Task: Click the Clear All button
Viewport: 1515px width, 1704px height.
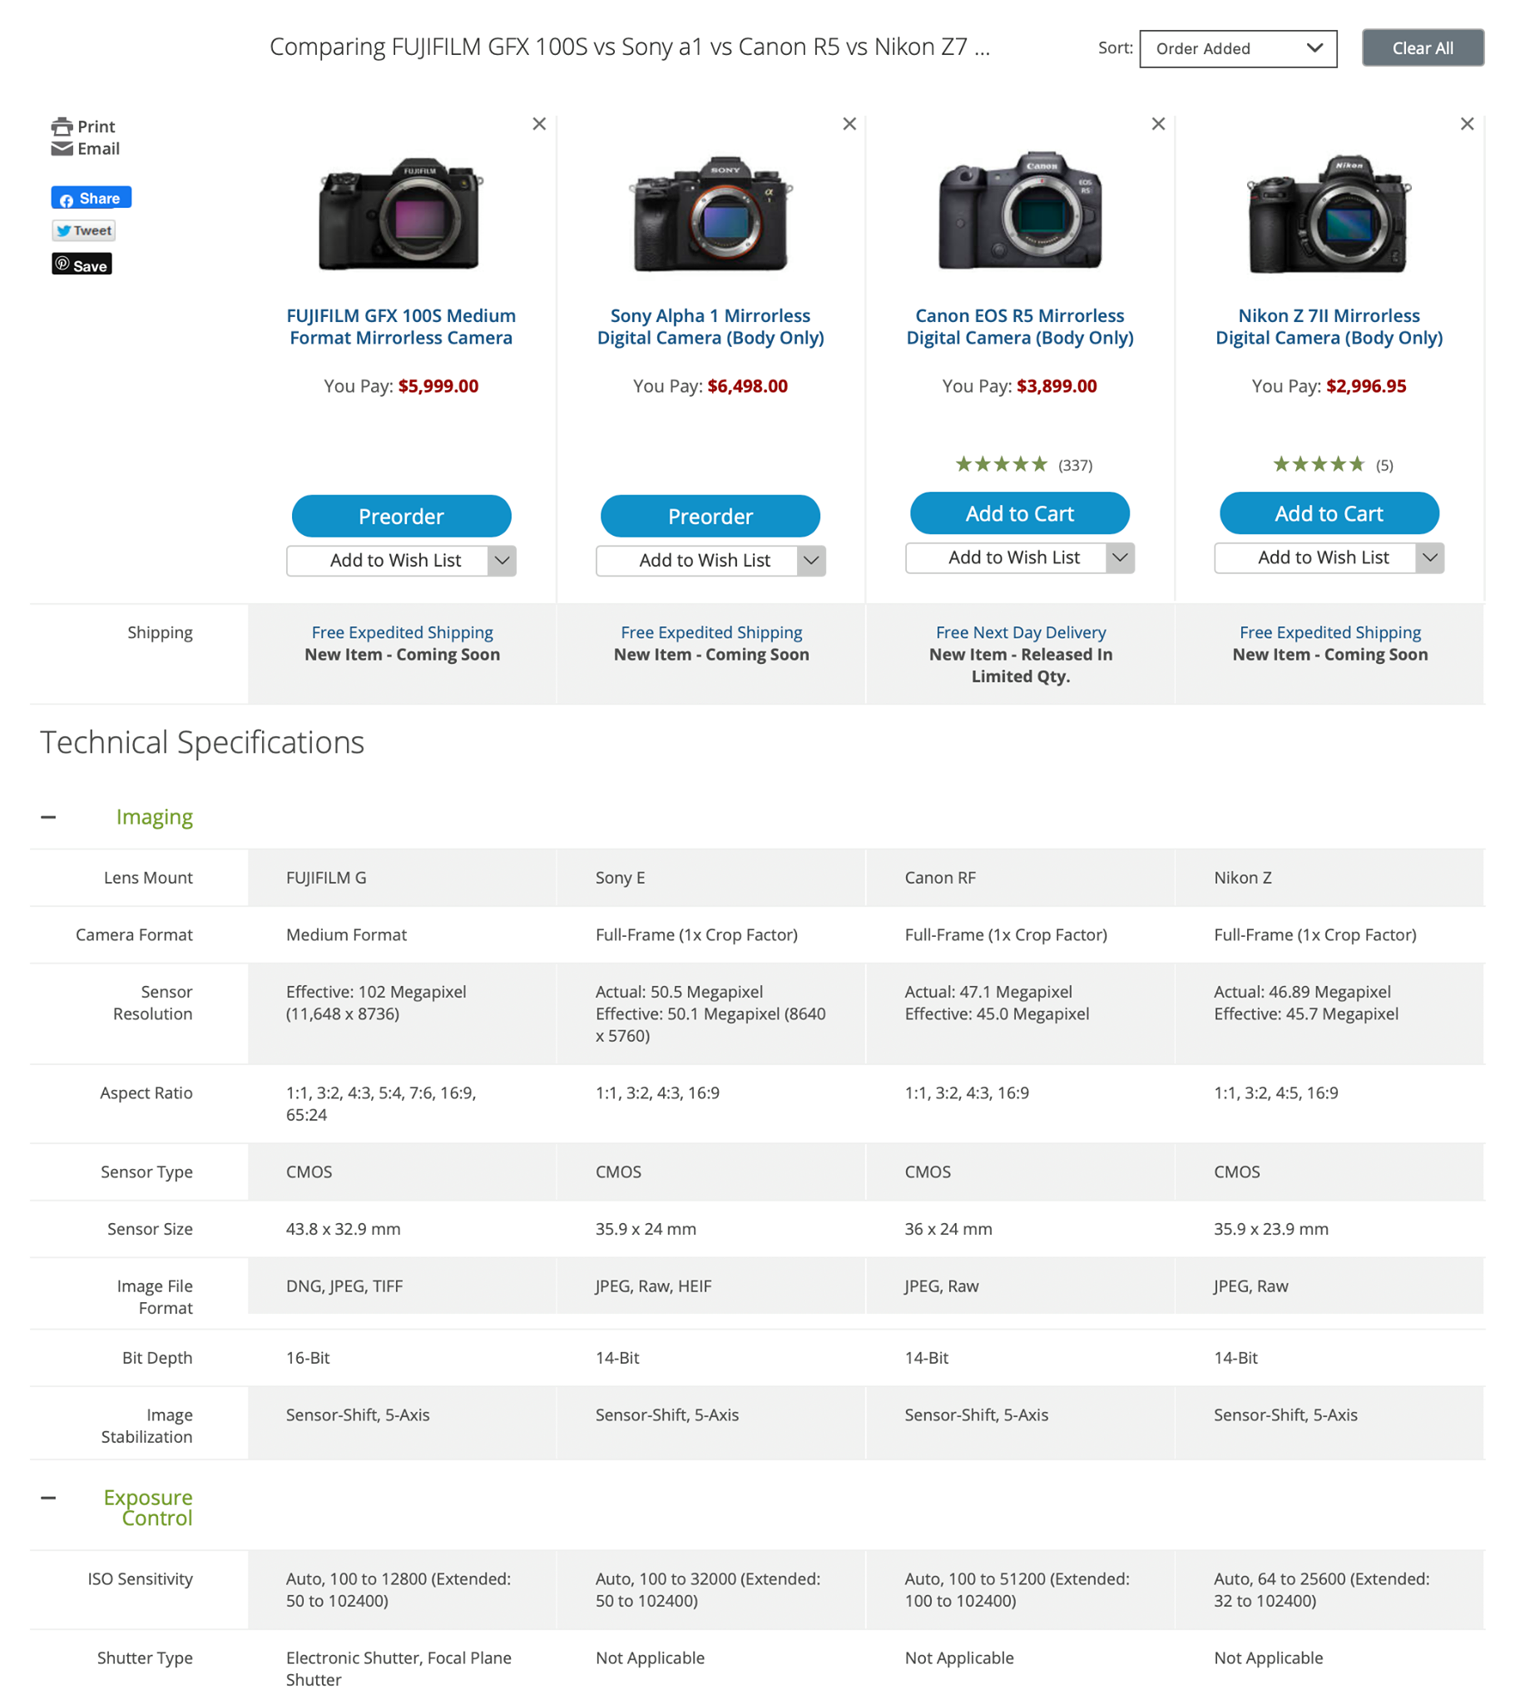Action: (1423, 48)
